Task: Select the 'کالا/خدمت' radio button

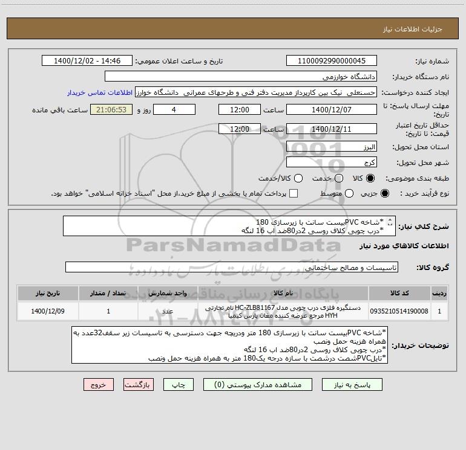Action: pyautogui.click(x=298, y=178)
